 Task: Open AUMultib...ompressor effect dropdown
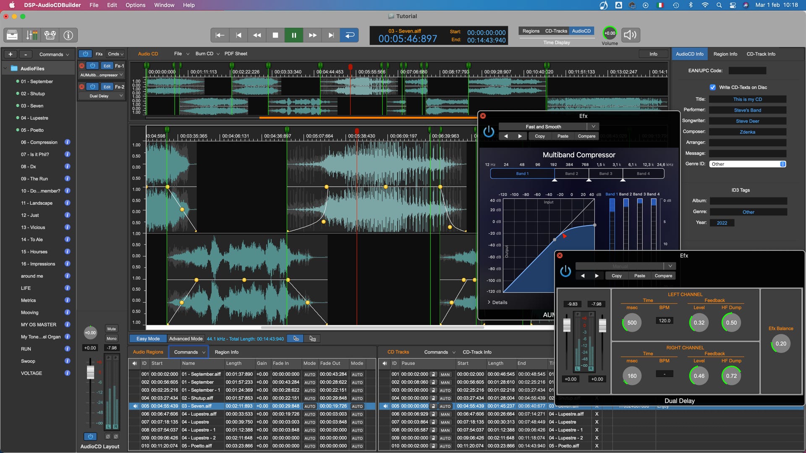tap(102, 75)
